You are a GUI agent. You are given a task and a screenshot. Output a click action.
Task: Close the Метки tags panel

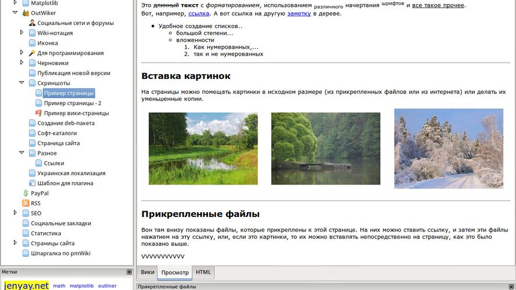tap(130, 271)
